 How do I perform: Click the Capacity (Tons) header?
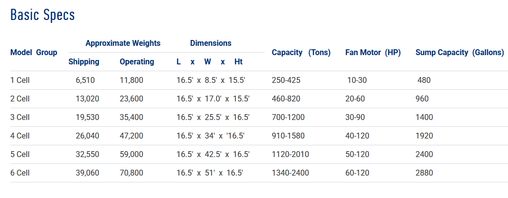[x=301, y=52]
